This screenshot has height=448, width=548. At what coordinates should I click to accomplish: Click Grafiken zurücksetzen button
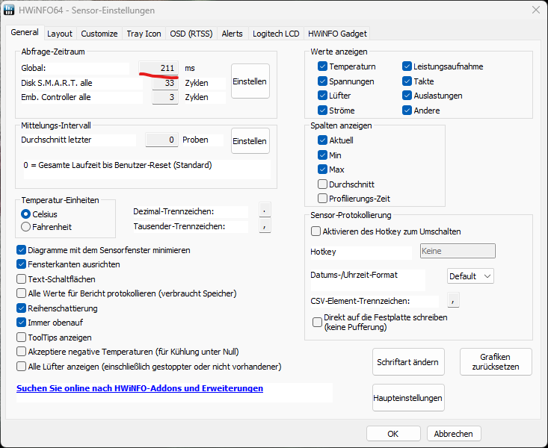(x=496, y=361)
